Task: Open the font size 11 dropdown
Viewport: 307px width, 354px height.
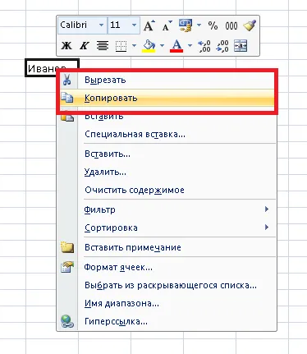Action: click(x=134, y=25)
